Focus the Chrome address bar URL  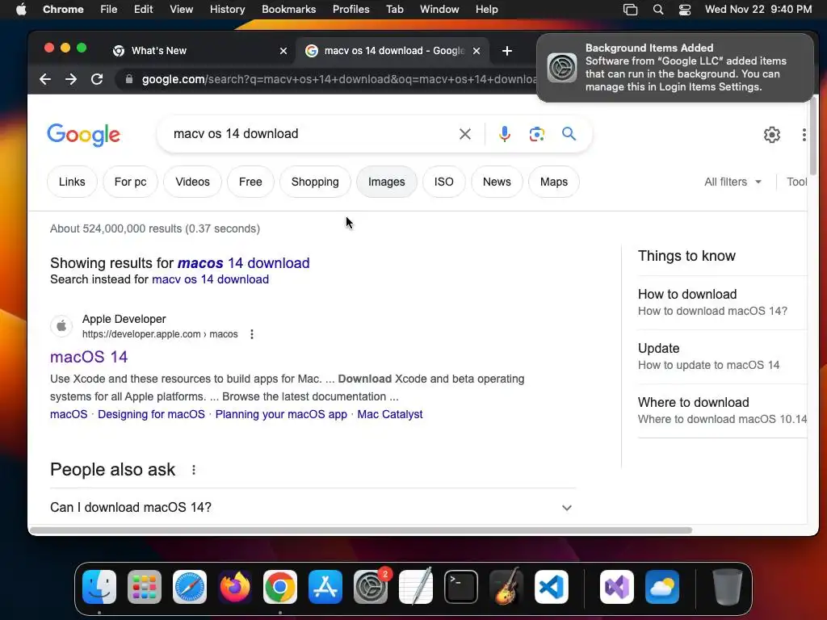coord(338,79)
